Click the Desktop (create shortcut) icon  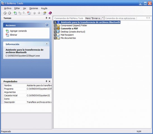(x=58, y=32)
